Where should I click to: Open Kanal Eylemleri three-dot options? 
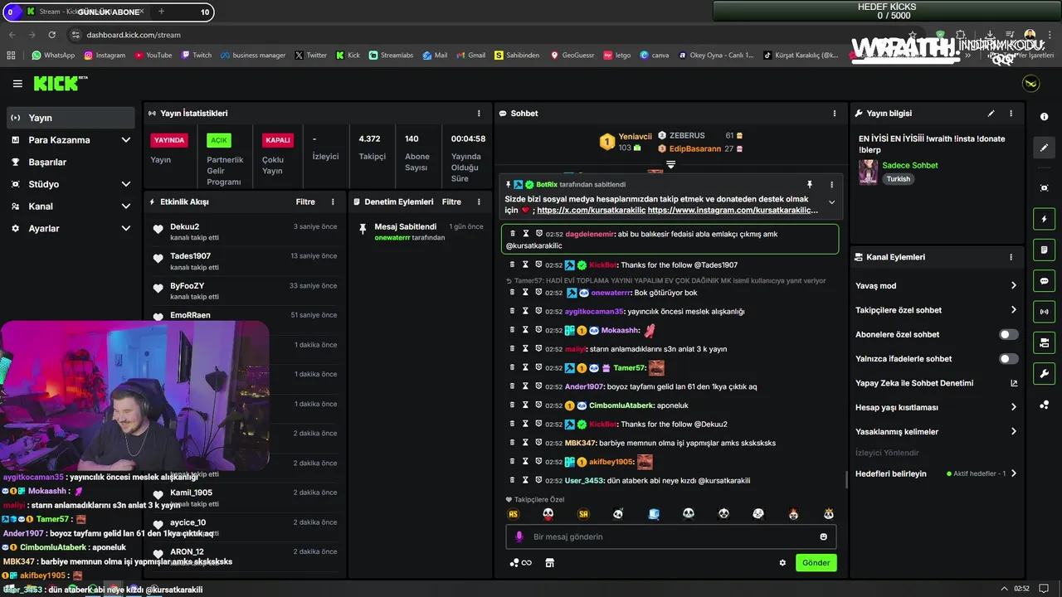click(1011, 257)
